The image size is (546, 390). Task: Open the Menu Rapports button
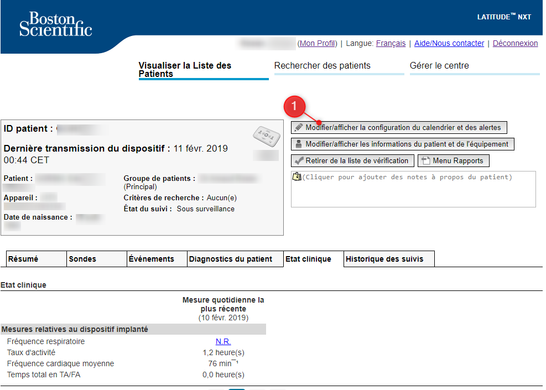[454, 160]
